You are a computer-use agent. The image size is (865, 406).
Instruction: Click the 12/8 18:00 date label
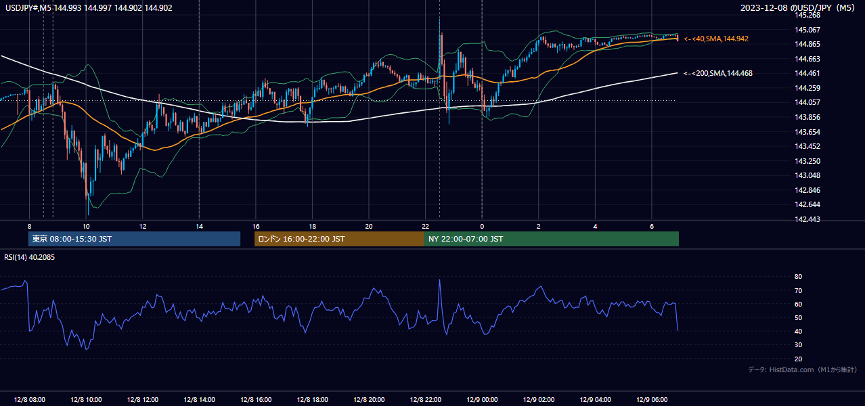[x=312, y=400]
